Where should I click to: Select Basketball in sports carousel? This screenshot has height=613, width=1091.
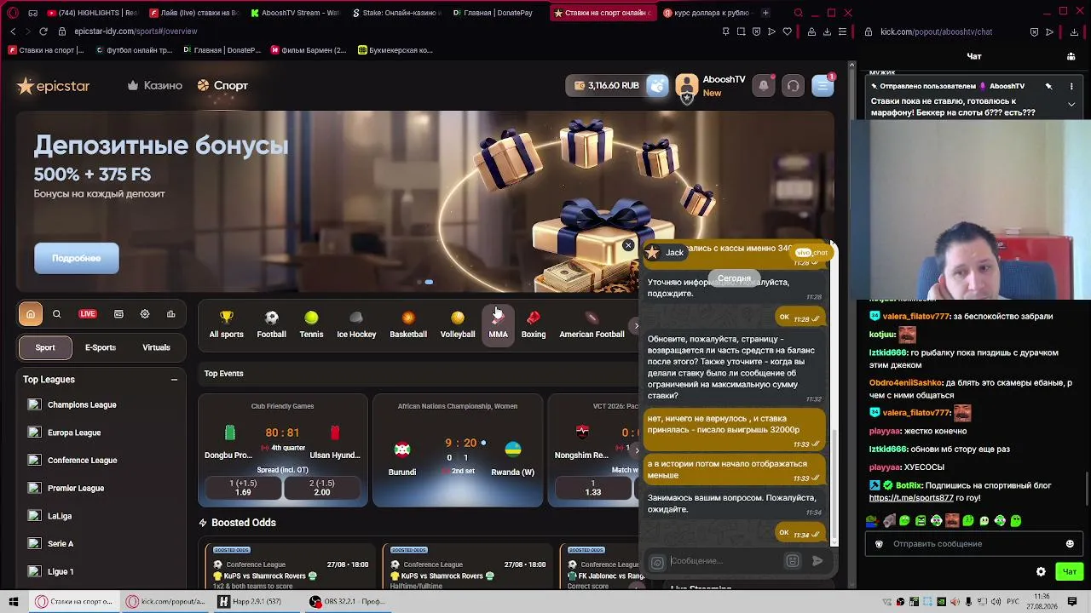(408, 324)
